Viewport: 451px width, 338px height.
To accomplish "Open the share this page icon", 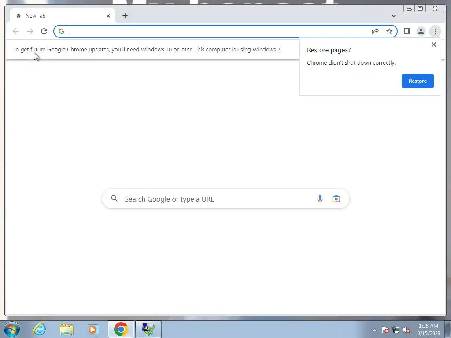I will click(x=375, y=31).
